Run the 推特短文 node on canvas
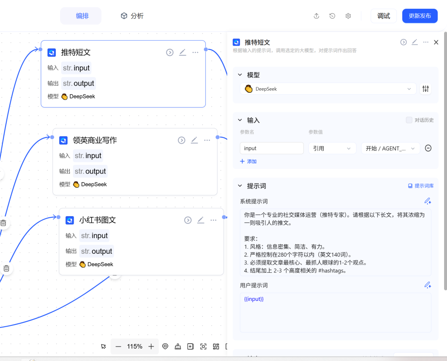The width and height of the screenshot is (447, 361). click(170, 52)
